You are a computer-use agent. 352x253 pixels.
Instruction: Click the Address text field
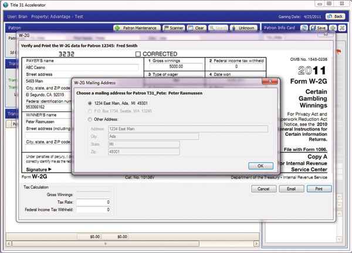tap(188, 129)
